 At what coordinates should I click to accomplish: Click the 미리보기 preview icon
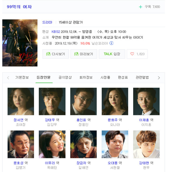pos(76,54)
